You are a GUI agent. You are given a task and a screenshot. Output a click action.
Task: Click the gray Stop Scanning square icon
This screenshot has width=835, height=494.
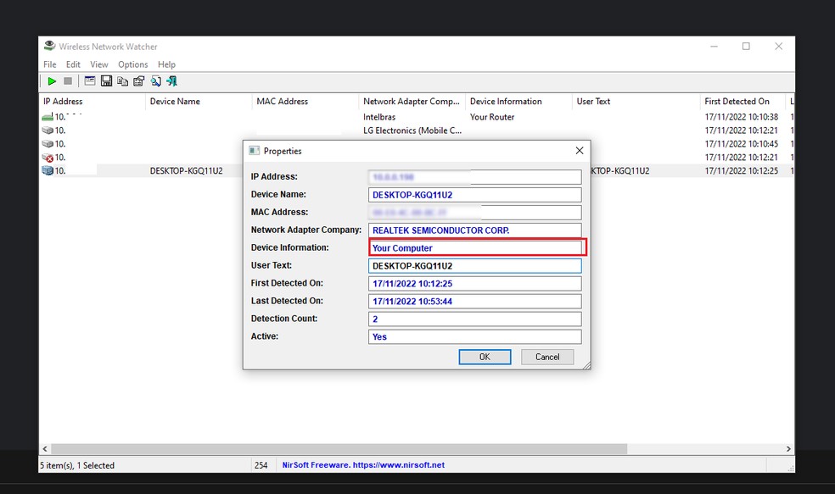(x=68, y=81)
